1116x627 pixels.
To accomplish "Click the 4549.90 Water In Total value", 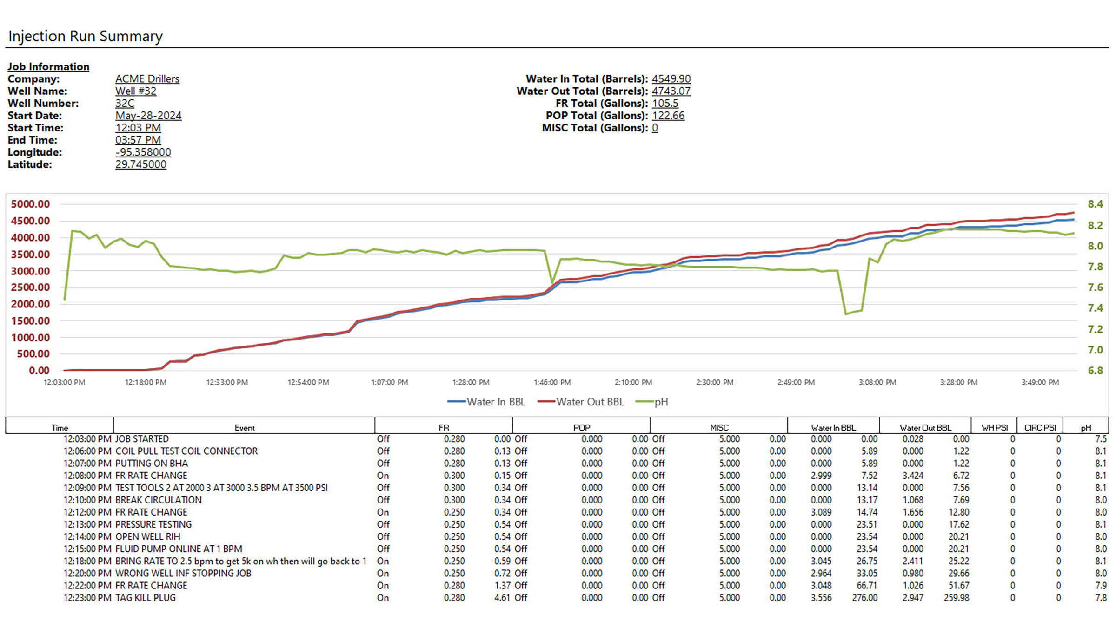I will click(x=671, y=79).
